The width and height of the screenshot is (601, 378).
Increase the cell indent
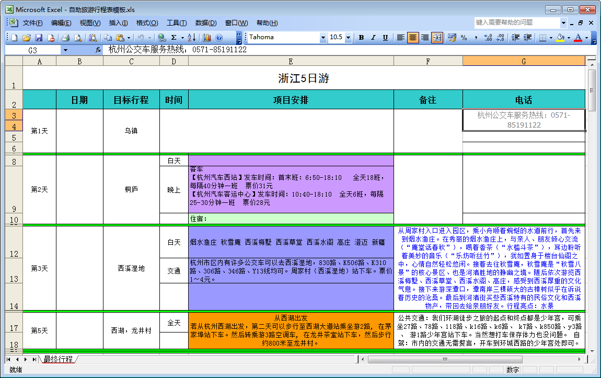[x=528, y=37]
